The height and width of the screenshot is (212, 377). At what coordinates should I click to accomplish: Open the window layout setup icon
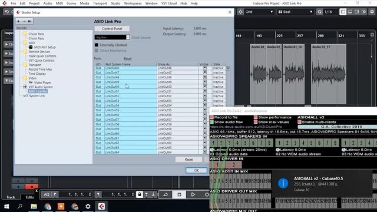364,12
